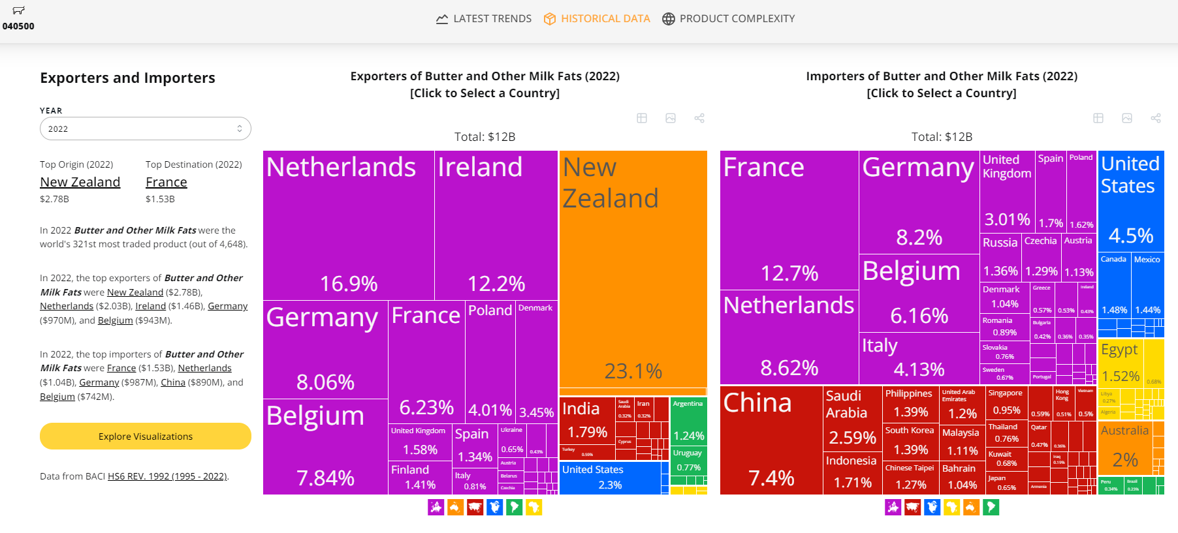The height and width of the screenshot is (533, 1178).
Task: Click download image icon above importers chart
Action: click(1127, 118)
